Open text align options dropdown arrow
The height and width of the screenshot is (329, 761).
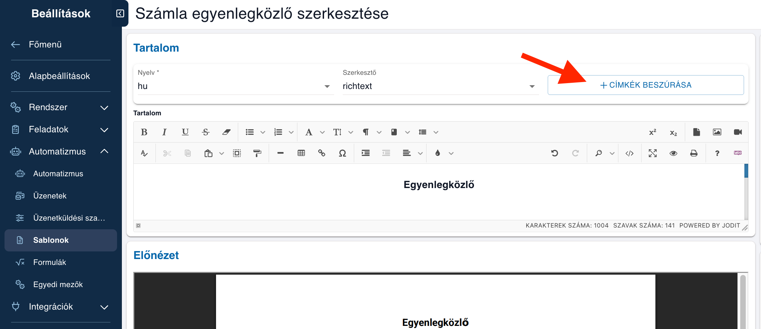(x=420, y=153)
